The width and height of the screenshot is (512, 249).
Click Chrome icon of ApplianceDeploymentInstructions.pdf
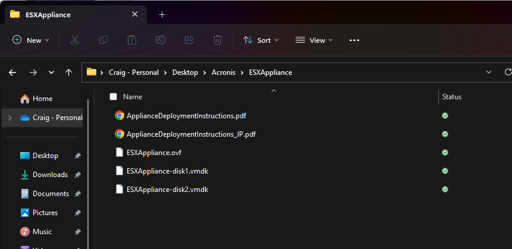(120, 115)
